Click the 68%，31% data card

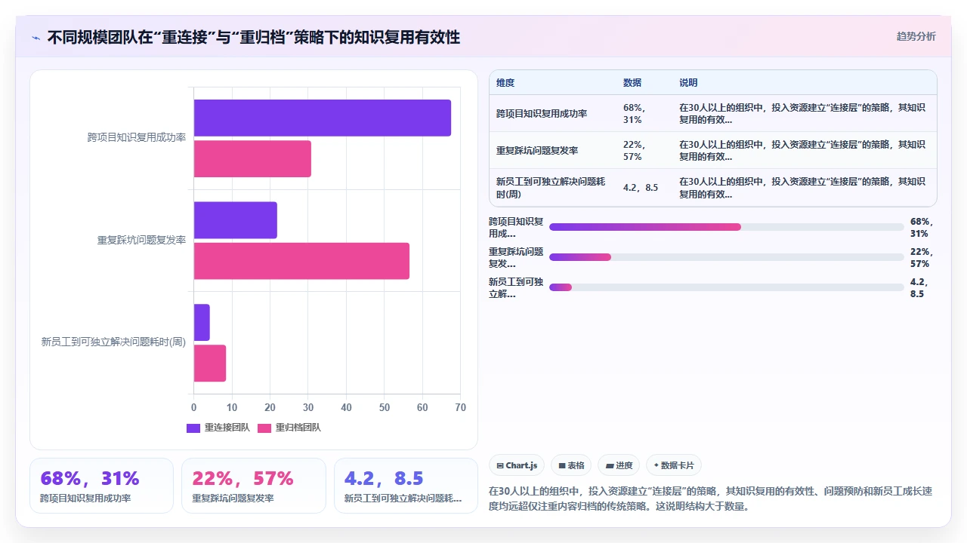pos(101,486)
